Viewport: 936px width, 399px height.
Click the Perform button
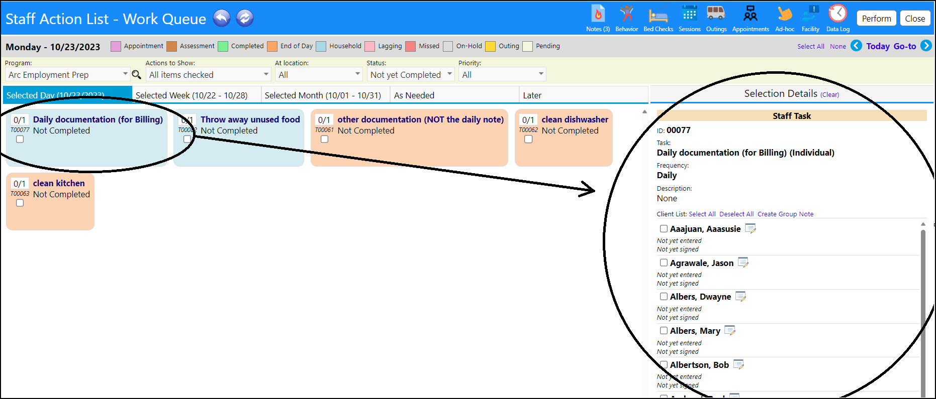(876, 19)
